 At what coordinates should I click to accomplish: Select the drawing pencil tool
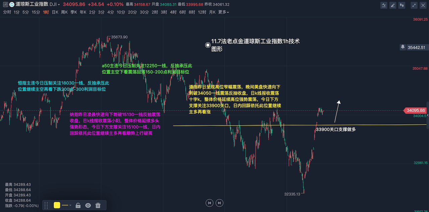pos(393,5)
